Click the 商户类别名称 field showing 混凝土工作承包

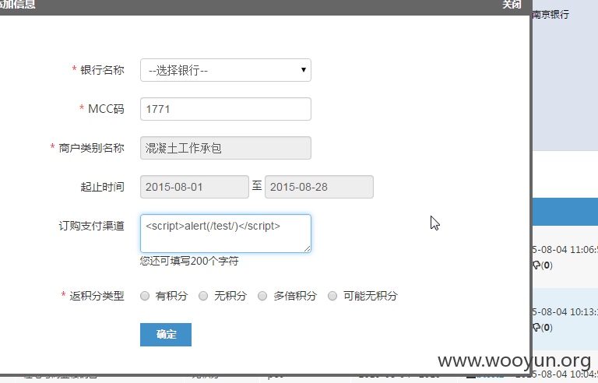point(225,148)
